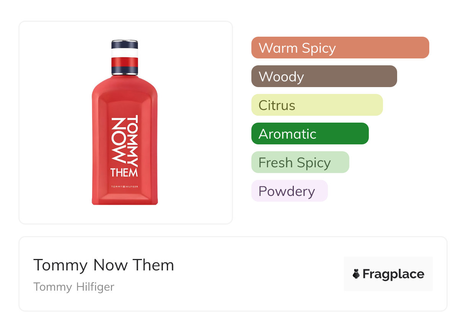The image size is (466, 330).
Task: Click the lower navy stripe on bottle cap
Action: click(125, 70)
